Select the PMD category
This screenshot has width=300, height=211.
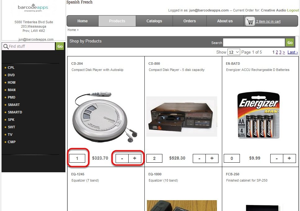coord(11,97)
